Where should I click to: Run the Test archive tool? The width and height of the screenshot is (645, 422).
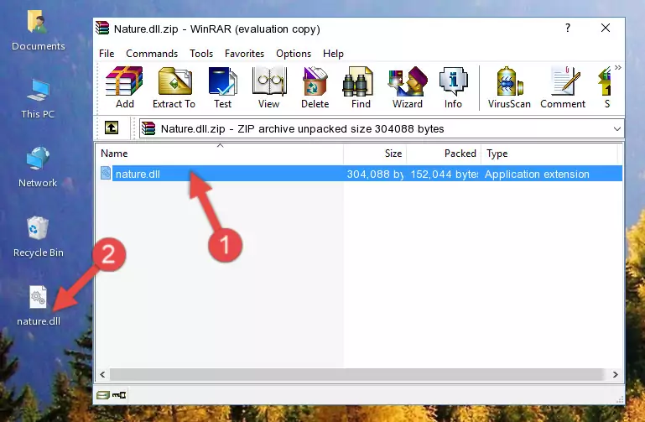[x=222, y=87]
